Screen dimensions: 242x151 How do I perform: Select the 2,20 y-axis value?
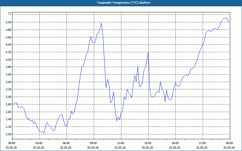pyautogui.click(x=8, y=127)
